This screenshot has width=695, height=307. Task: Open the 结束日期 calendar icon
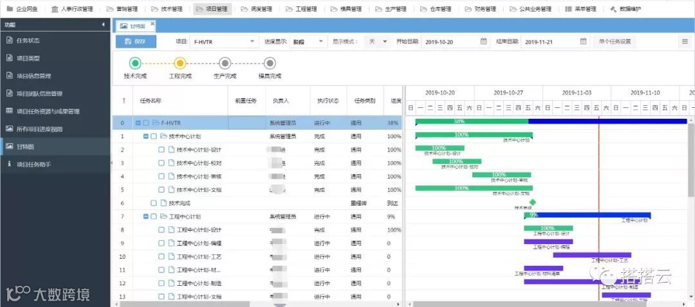(x=583, y=42)
